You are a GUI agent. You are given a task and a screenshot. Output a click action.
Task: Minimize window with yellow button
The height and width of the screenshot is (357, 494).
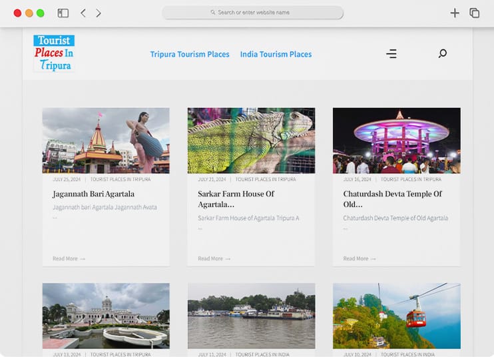pyautogui.click(x=29, y=13)
